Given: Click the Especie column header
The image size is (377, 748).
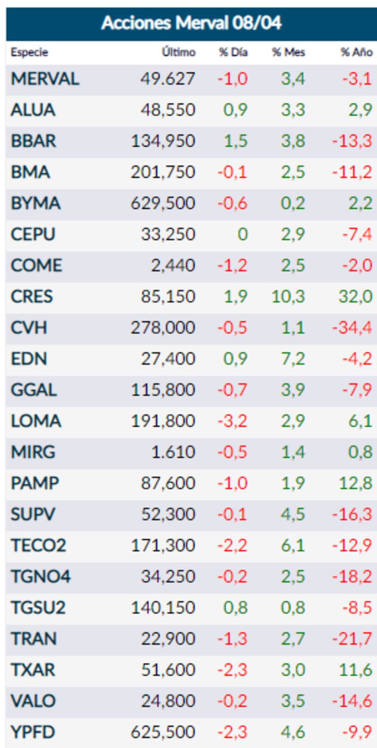Looking at the screenshot, I should coord(29,52).
